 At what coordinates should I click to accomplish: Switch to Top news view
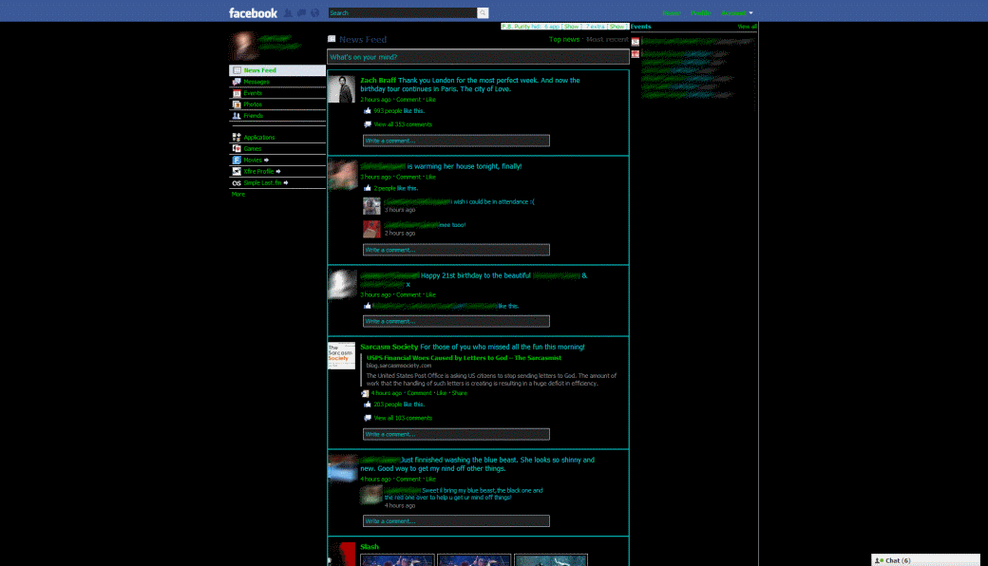[564, 39]
